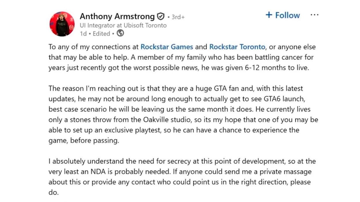Select the Rockstar Toronto mention in the post

(237, 47)
